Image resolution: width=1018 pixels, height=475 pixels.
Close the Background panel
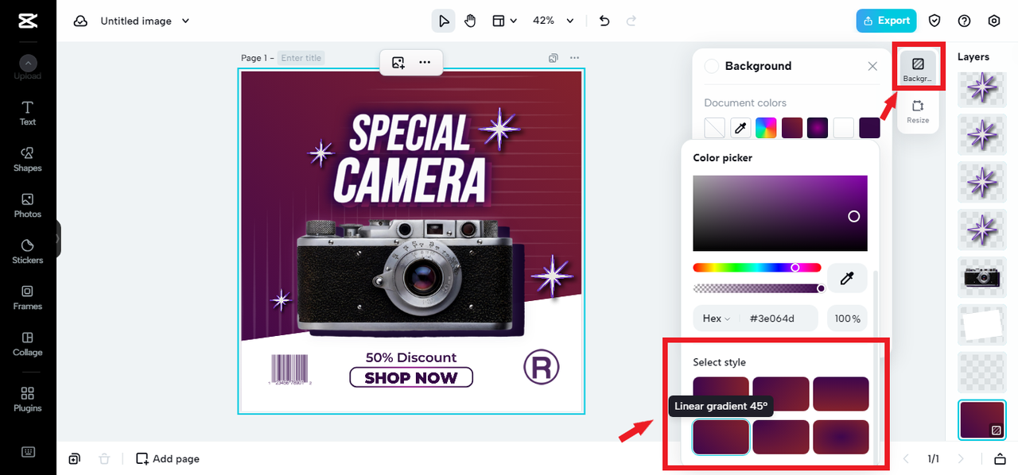pos(872,66)
